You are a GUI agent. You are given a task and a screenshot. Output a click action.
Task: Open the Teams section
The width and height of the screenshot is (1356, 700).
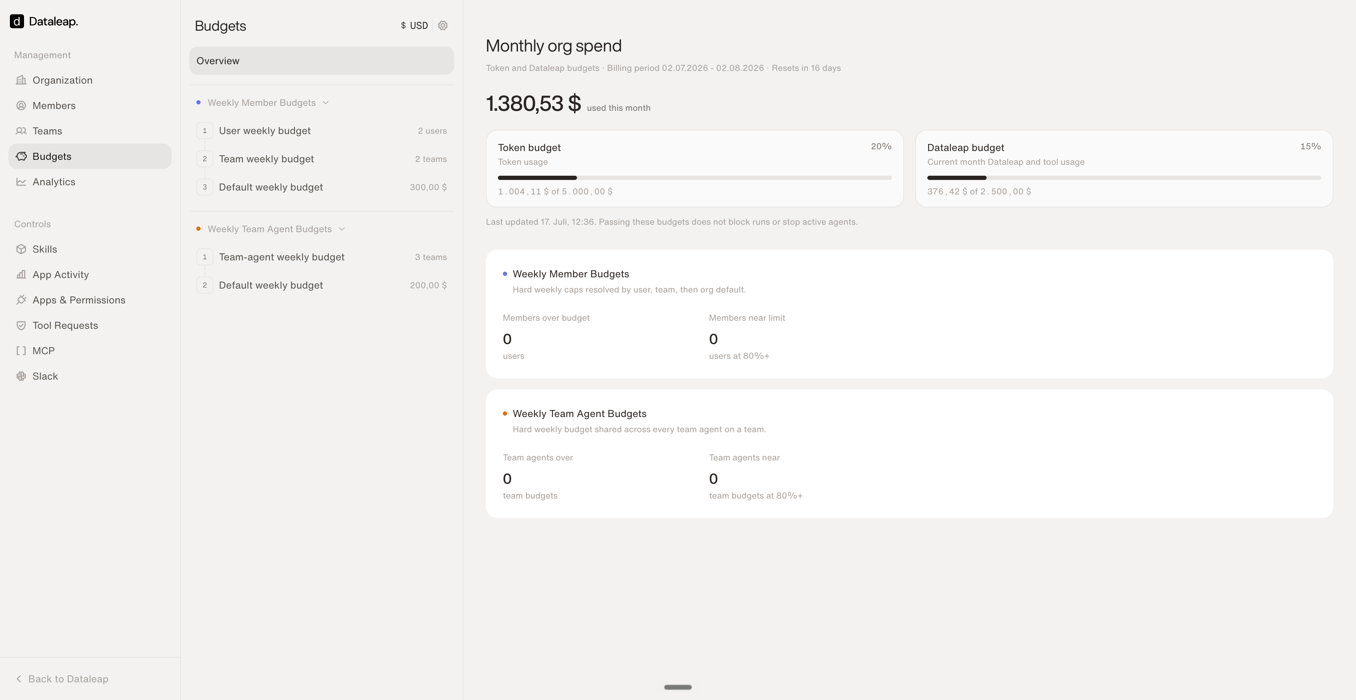90,131
